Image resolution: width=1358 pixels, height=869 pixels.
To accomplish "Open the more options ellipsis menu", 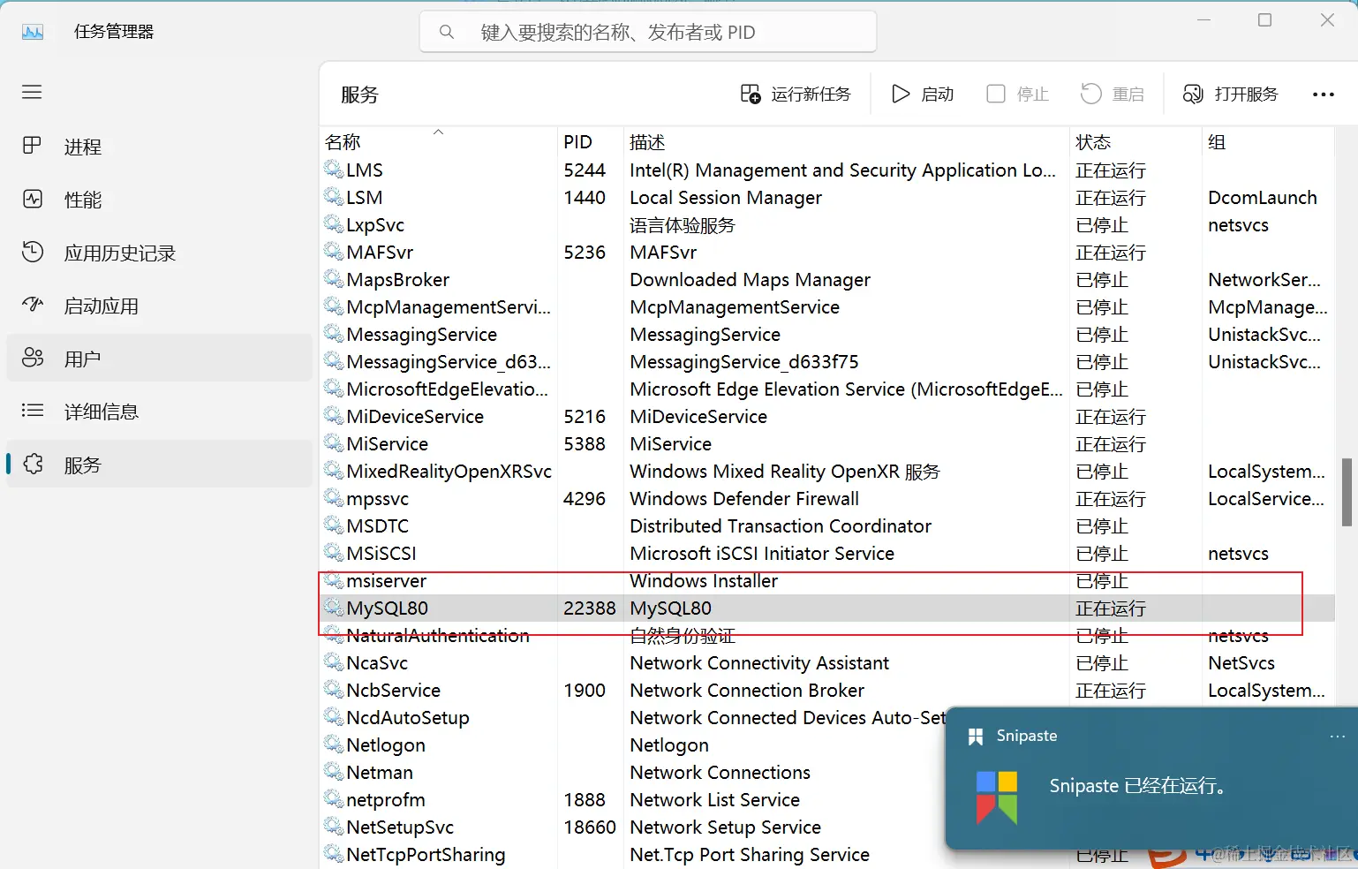I will 1323,94.
